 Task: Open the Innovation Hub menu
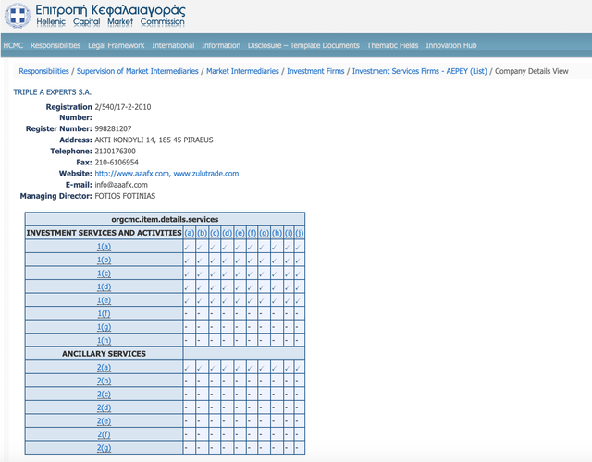[x=451, y=45]
